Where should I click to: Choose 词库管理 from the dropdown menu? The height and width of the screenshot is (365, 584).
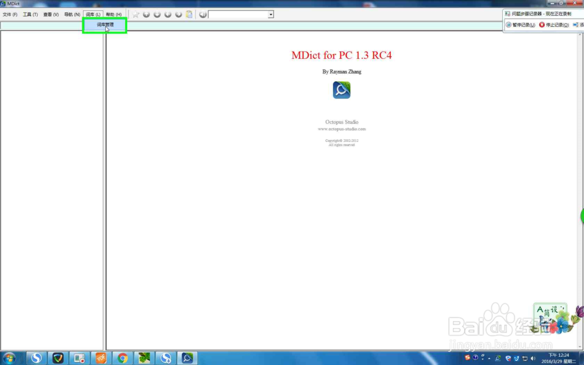[x=105, y=25]
